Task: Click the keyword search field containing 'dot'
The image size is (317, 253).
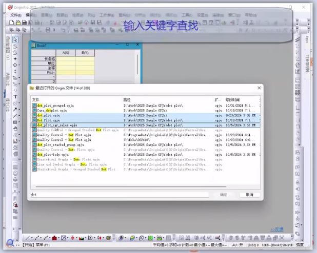Action: click(x=120, y=195)
